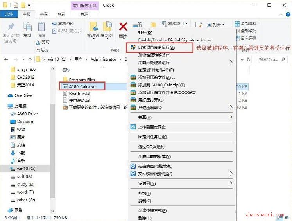Switch to the Manage (管理) tab
Viewport: 292px width, 221px height.
pyautogui.click(x=84, y=14)
